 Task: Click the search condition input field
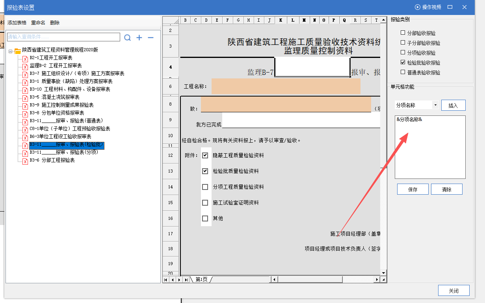click(x=63, y=37)
